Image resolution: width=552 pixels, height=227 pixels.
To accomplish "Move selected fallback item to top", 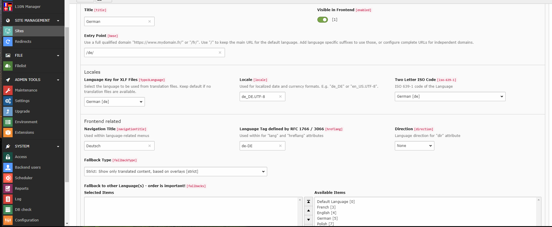I will tap(308, 202).
